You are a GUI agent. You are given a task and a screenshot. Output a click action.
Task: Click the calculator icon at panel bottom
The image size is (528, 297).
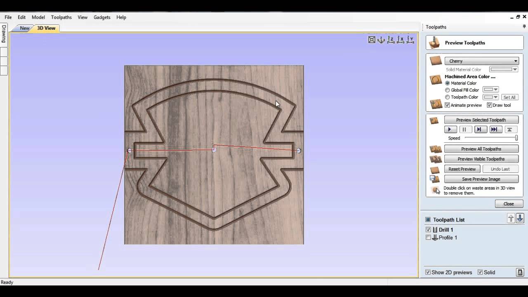[x=520, y=272]
